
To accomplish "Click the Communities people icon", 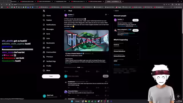I will point(44,52).
